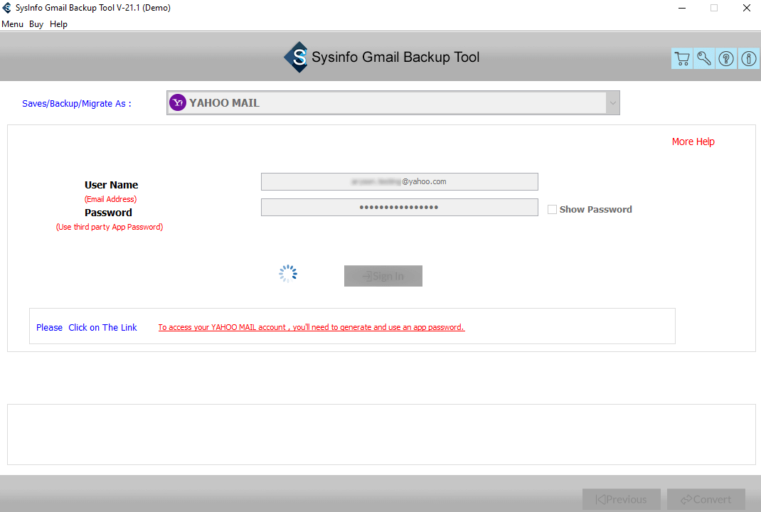Open the Menu menu
This screenshot has width=761, height=512.
pos(13,24)
